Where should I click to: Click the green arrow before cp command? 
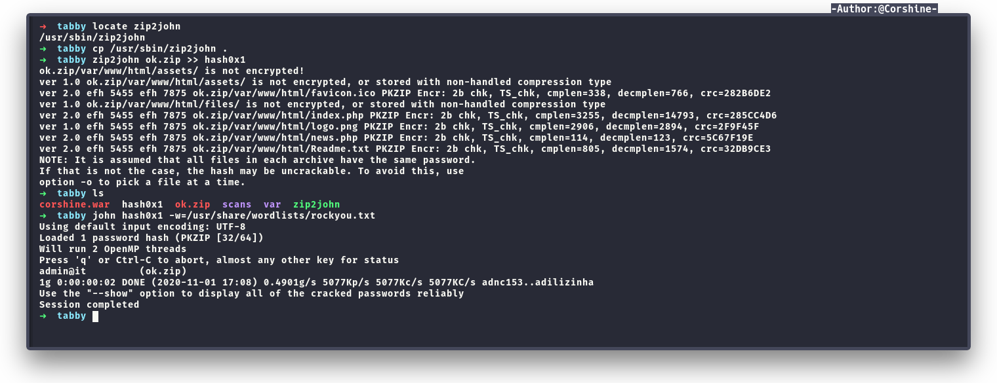point(43,49)
